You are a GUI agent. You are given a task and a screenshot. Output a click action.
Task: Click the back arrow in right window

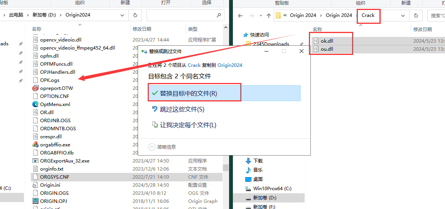coord(240,16)
